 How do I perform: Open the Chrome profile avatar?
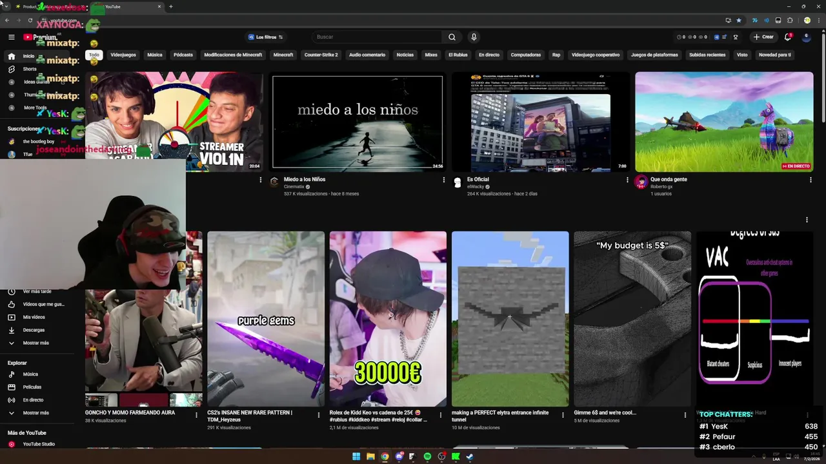click(807, 20)
